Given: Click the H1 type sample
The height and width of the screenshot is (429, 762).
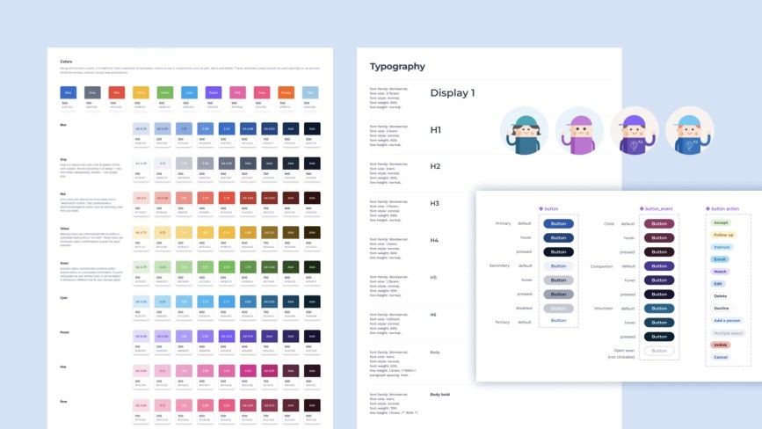Looking at the screenshot, I should (x=435, y=130).
